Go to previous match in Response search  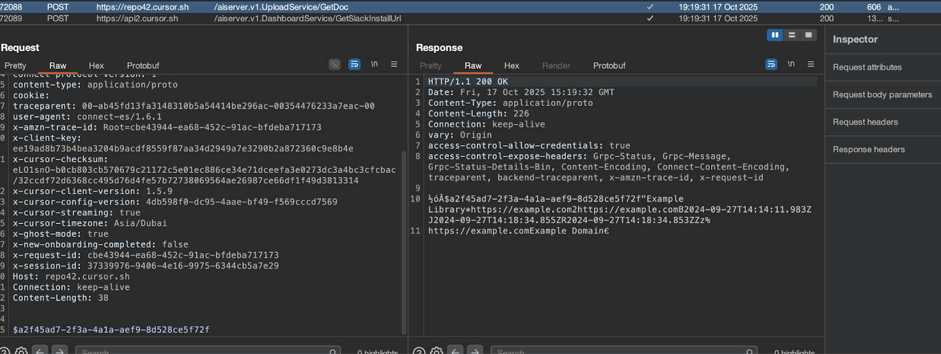pyautogui.click(x=455, y=350)
